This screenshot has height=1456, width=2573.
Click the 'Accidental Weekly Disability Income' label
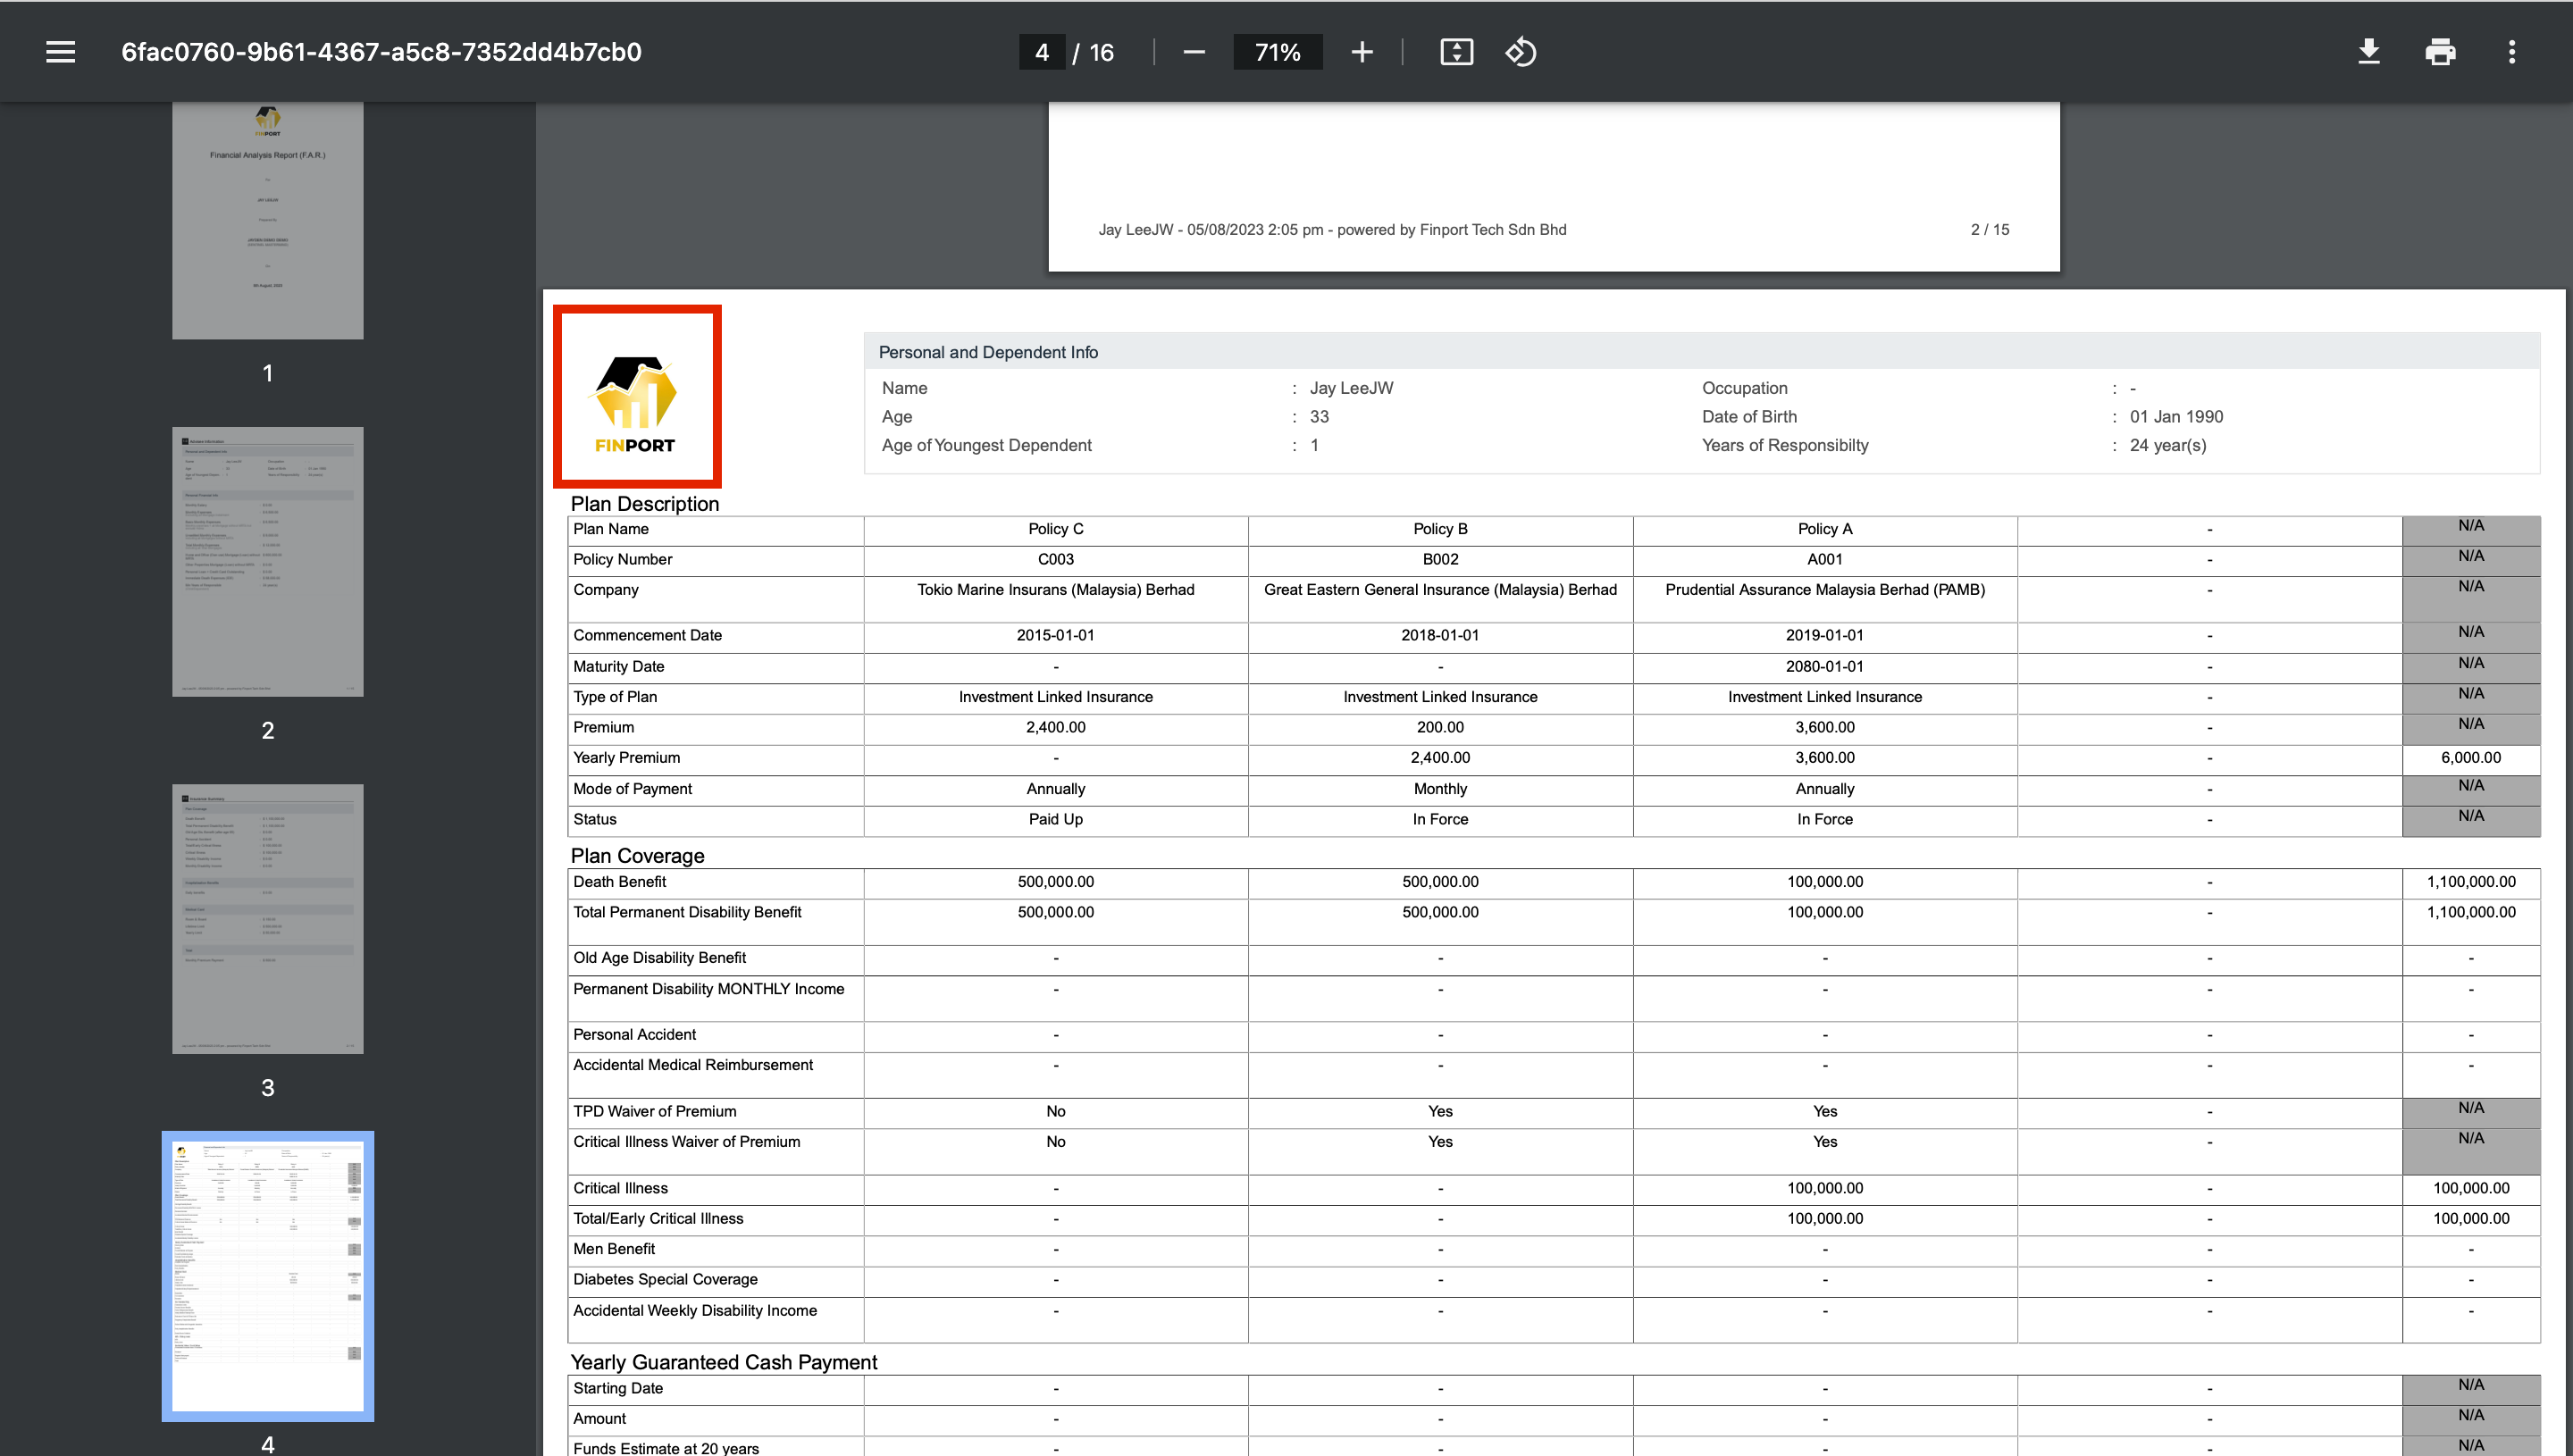pos(694,1310)
